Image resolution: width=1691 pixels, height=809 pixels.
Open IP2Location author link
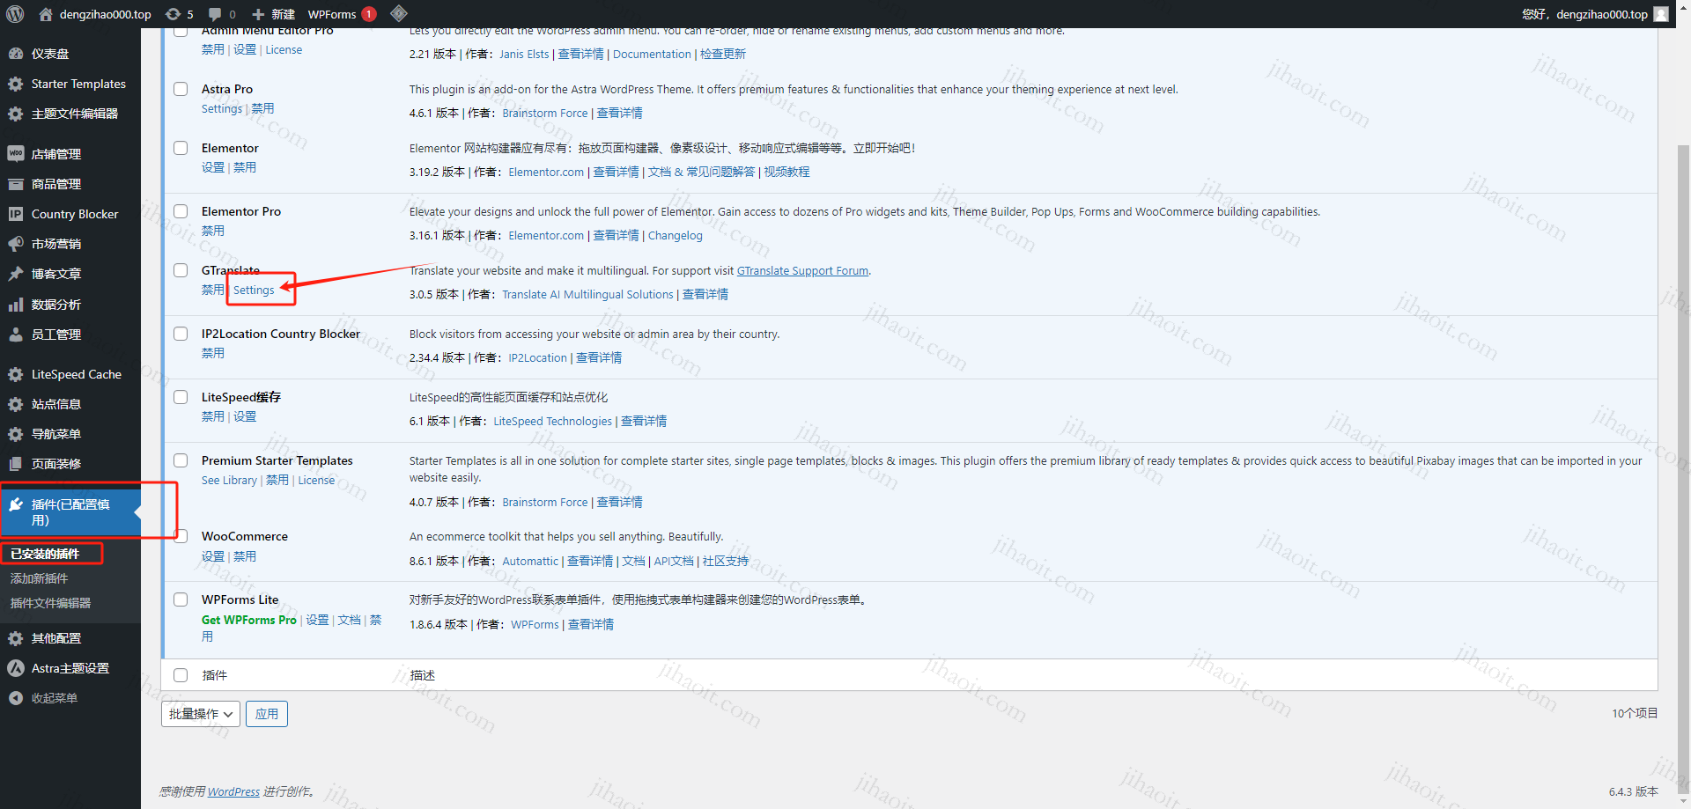(537, 357)
